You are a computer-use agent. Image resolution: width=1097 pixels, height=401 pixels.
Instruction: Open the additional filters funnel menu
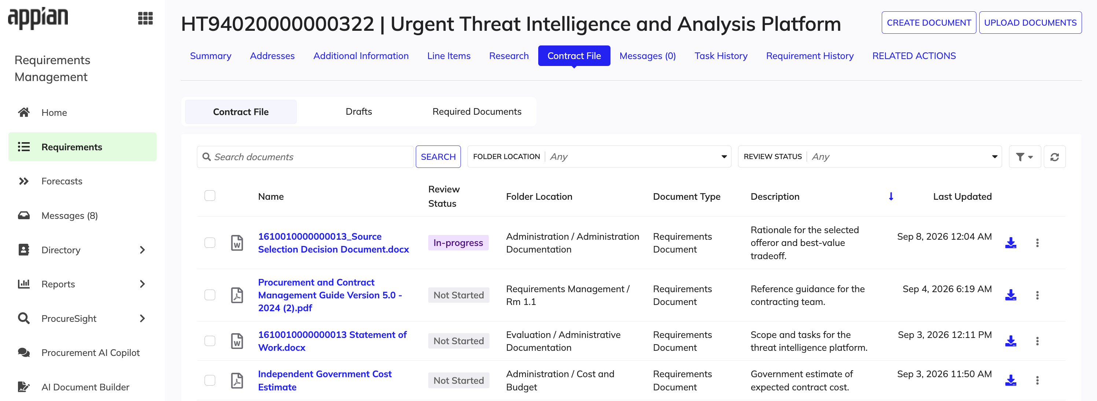pyautogui.click(x=1024, y=157)
